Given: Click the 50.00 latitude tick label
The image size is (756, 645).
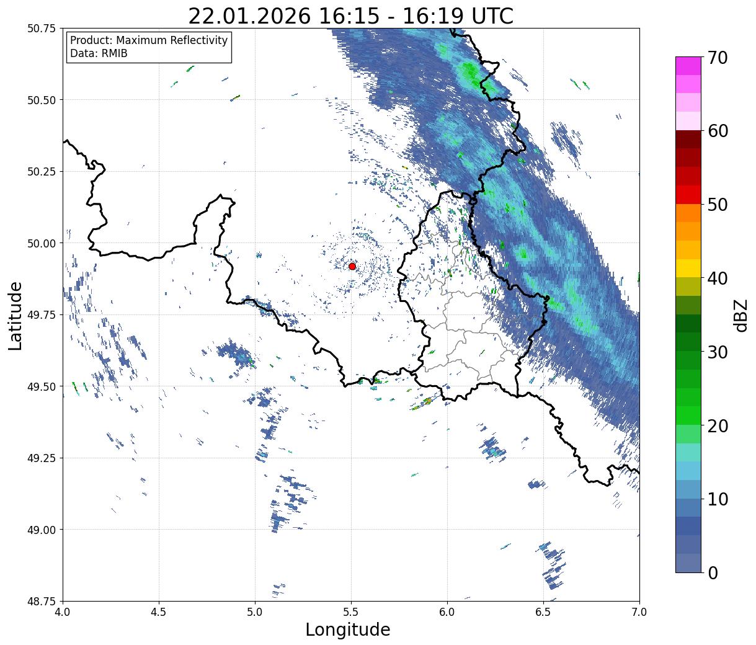Looking at the screenshot, I should pos(42,243).
